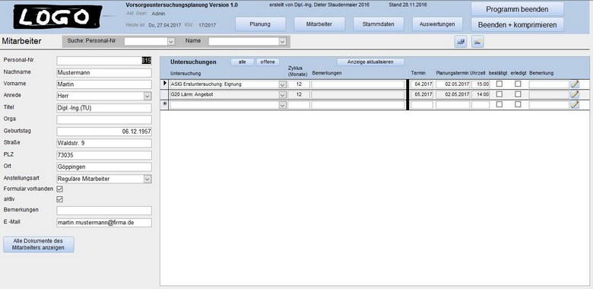Screen dimensions: 593x289
Task: Click the Ort field Göppingen
Action: 104,167
